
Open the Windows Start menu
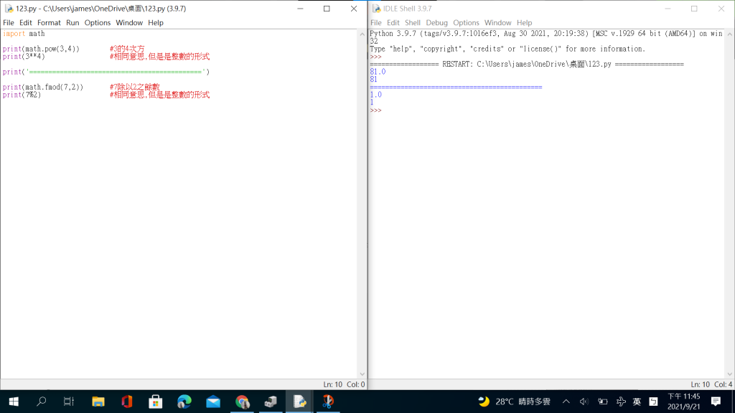(x=14, y=402)
